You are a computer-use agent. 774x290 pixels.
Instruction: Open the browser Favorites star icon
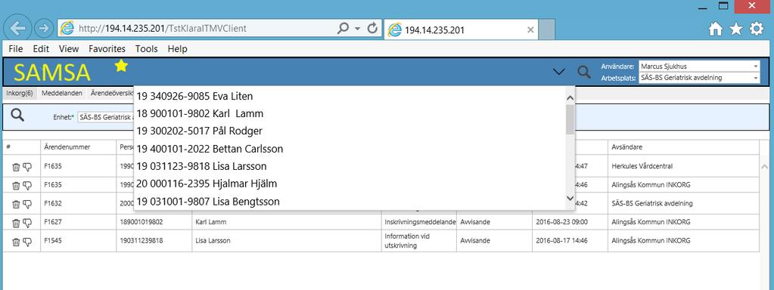click(x=736, y=29)
